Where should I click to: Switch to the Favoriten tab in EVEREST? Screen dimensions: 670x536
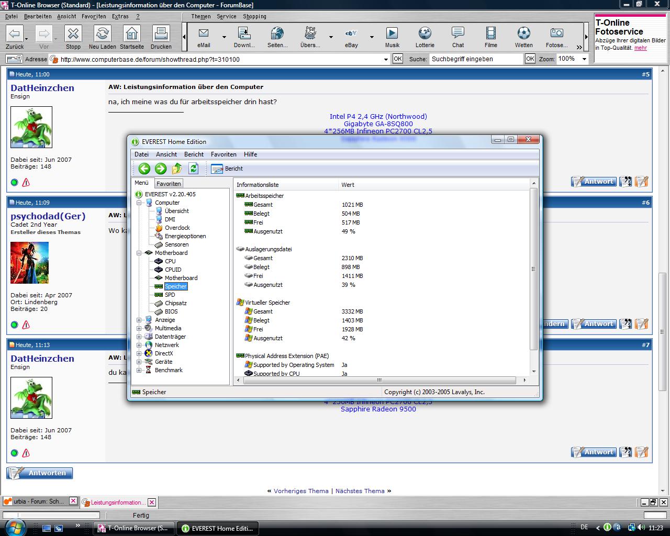pyautogui.click(x=169, y=184)
